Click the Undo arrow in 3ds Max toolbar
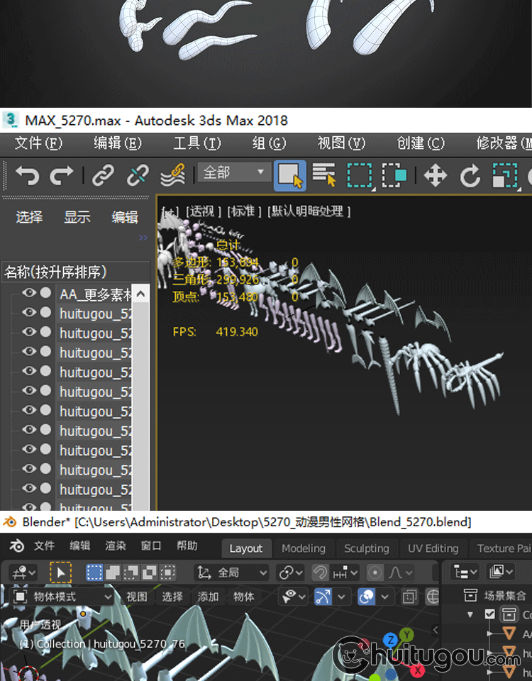The height and width of the screenshot is (681, 532). point(27,175)
